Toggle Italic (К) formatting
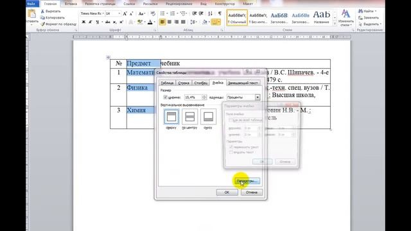The width and height of the screenshot is (411, 231). (90, 22)
